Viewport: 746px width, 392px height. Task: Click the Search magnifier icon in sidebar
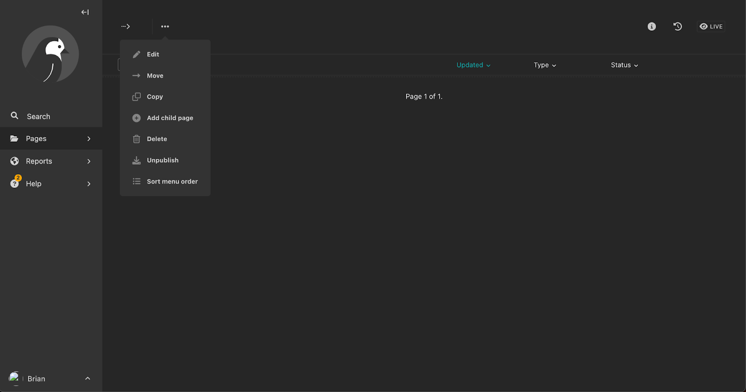[x=14, y=116]
